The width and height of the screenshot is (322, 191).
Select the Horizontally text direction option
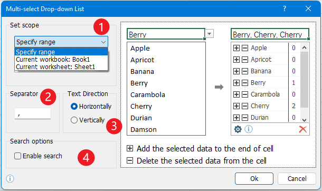pyautogui.click(x=91, y=106)
